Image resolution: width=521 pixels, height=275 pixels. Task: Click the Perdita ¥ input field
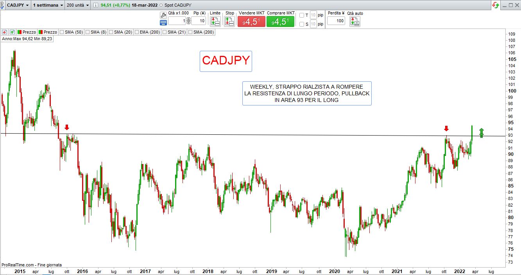336,21
